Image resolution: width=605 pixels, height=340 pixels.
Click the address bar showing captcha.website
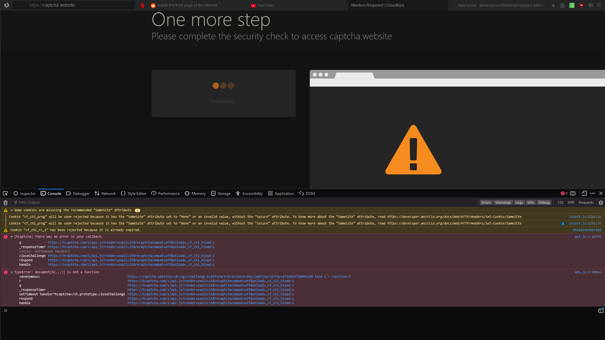(x=74, y=5)
